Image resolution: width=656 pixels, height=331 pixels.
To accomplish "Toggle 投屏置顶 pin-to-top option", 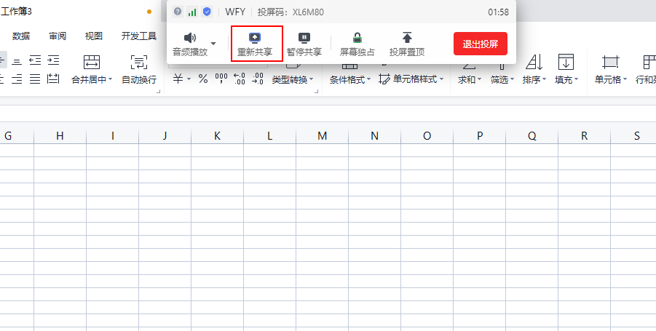I will point(407,44).
